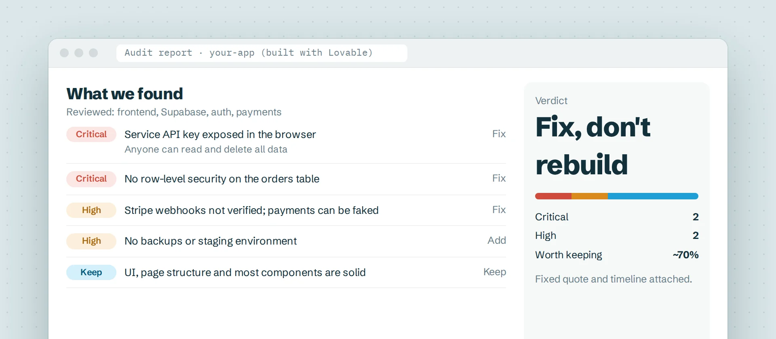Open 'No row-level security on the orders table'
The image size is (776, 339).
tap(222, 179)
